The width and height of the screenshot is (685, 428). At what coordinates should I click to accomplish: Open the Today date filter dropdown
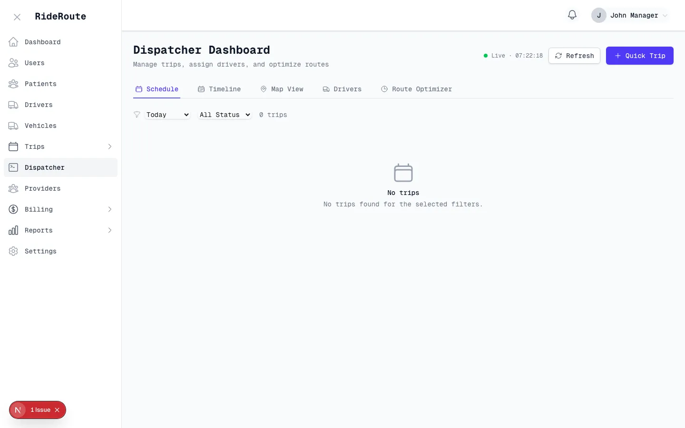tap(167, 115)
